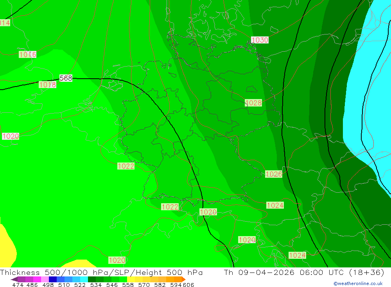The height and width of the screenshot is (287, 391).
Task: Click the map title 'Thickness 500/1000 hPa/SLP/Height 500 hPa'
Action: point(102,272)
